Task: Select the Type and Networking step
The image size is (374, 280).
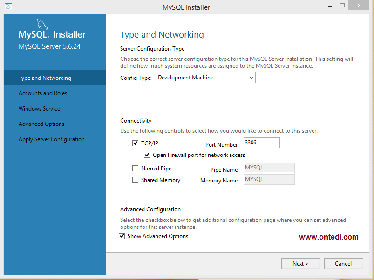Action: coord(55,78)
